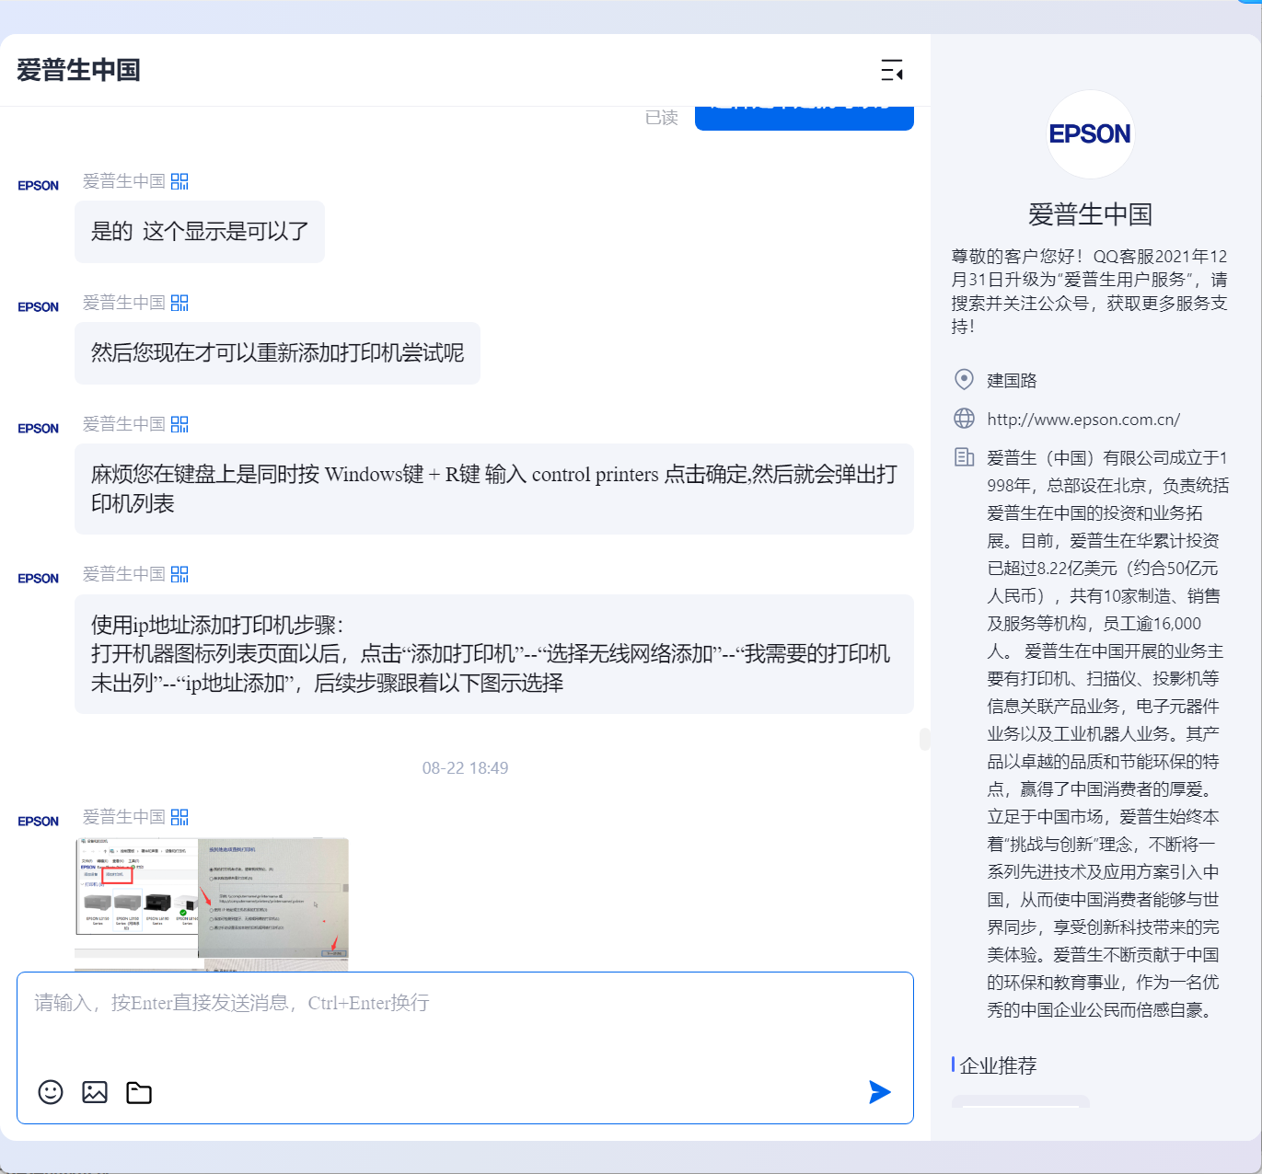Click '已读' read status label

coord(661,118)
